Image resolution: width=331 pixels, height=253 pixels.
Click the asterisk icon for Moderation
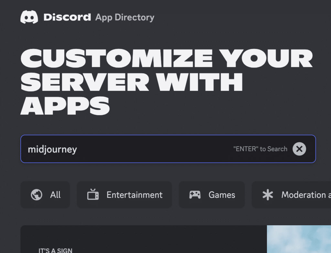coord(268,195)
